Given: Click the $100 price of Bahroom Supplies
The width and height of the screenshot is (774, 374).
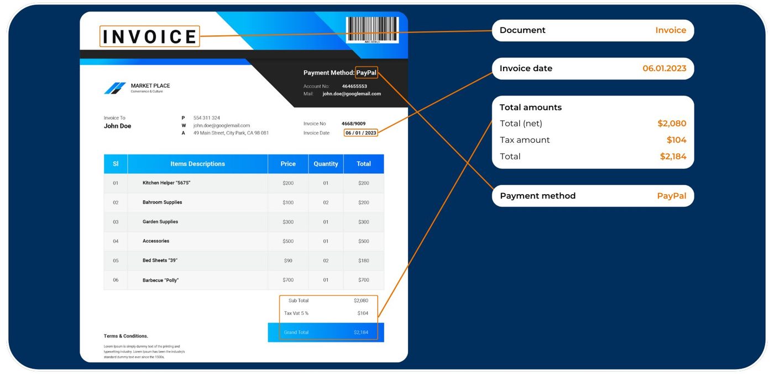Looking at the screenshot, I should click(288, 202).
